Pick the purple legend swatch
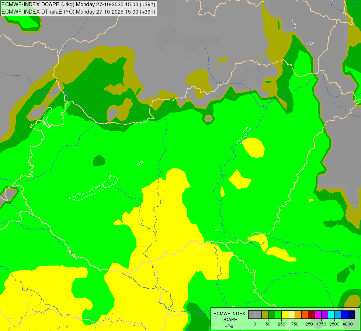The height and width of the screenshot is (331, 361). [x=324, y=314]
